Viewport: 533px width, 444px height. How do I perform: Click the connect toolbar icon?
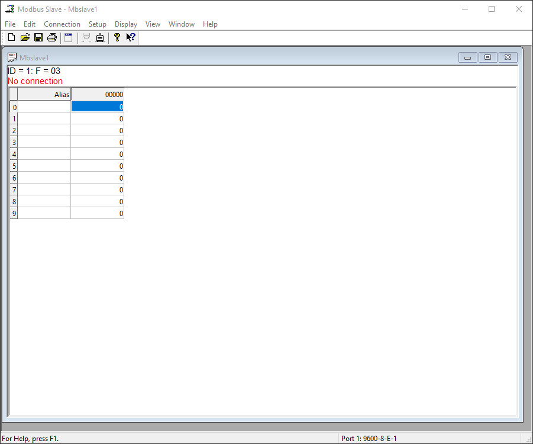pos(100,37)
